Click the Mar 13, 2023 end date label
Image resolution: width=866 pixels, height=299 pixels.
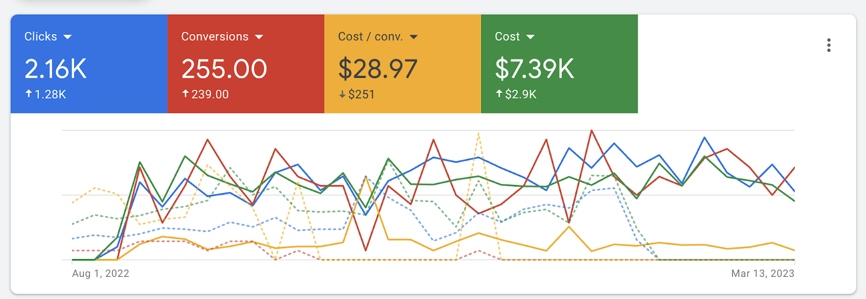(763, 274)
